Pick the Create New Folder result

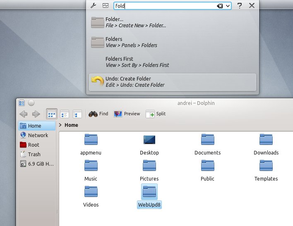[135, 22]
